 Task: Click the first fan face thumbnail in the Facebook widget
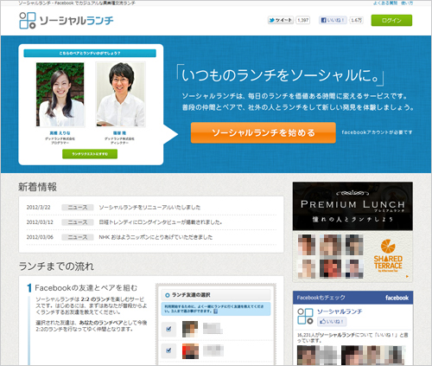pos(306,355)
